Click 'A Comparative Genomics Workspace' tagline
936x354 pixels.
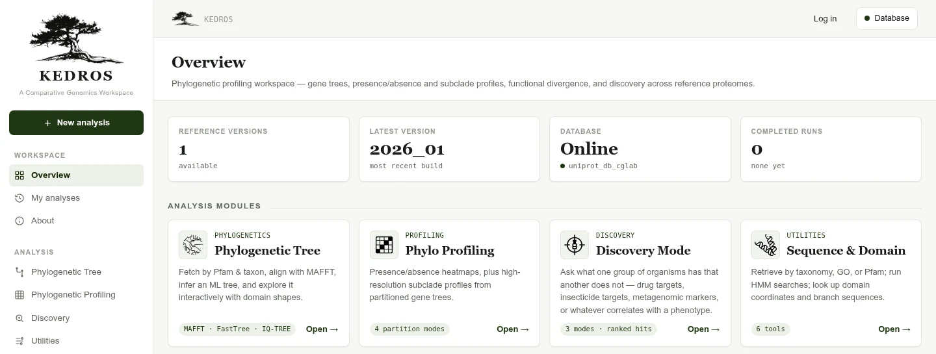[x=76, y=93]
